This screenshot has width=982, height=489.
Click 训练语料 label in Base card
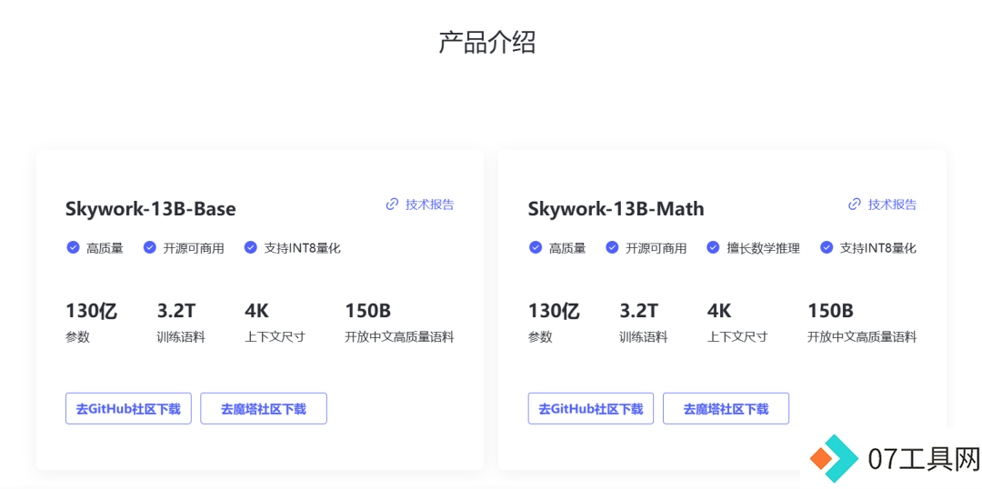[181, 337]
